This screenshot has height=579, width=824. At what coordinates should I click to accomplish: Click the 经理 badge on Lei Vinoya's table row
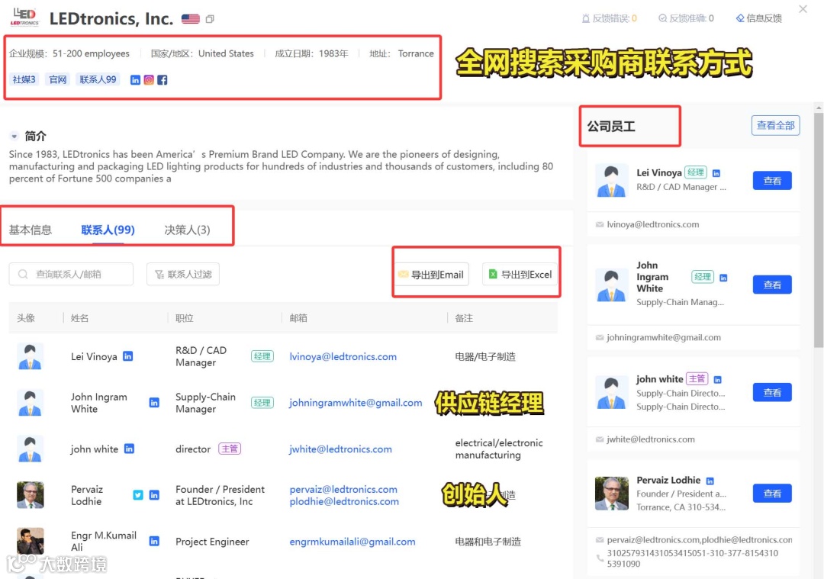[262, 356]
